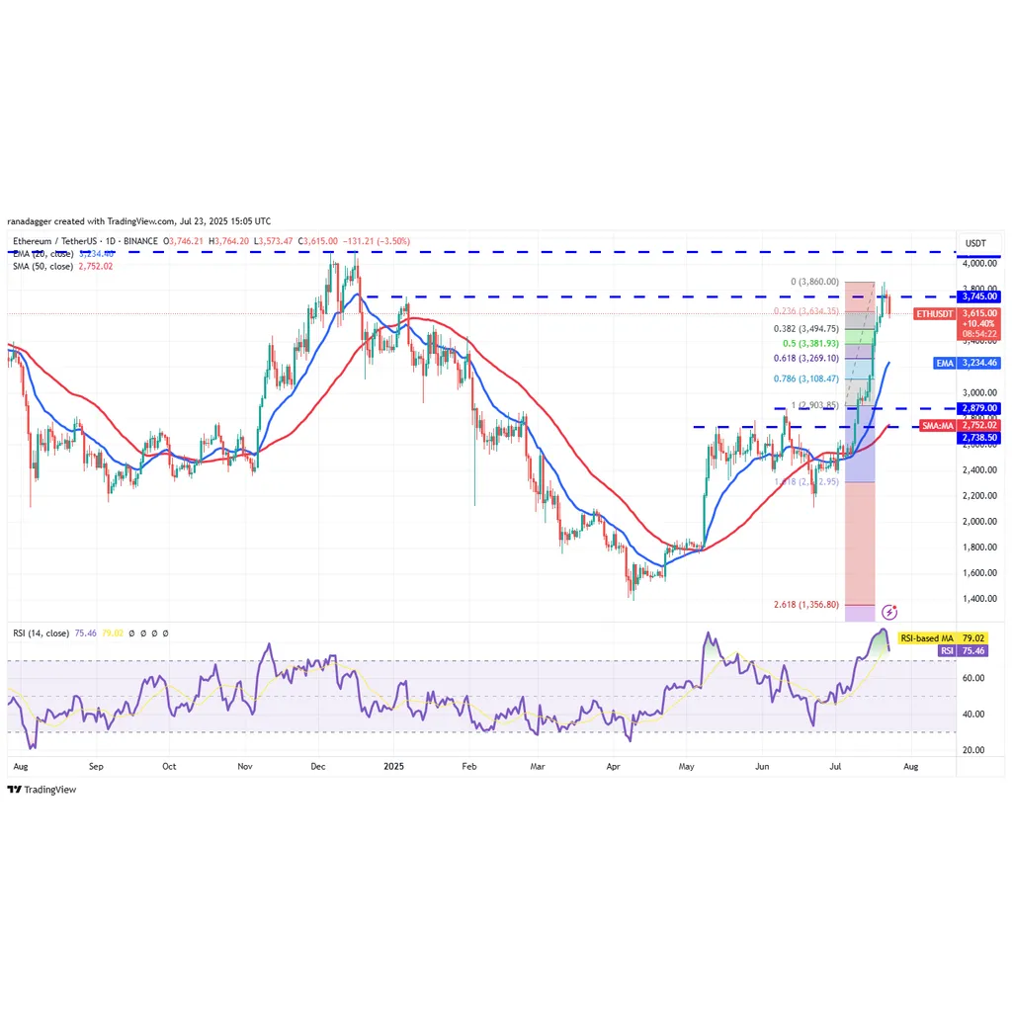Click the −131.21 (−3.50%) change text
Image resolution: width=1012 pixels, height=1012 pixels.
376,241
